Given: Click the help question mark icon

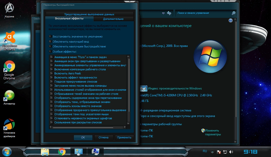Looking at the screenshot, I should (231, 20).
